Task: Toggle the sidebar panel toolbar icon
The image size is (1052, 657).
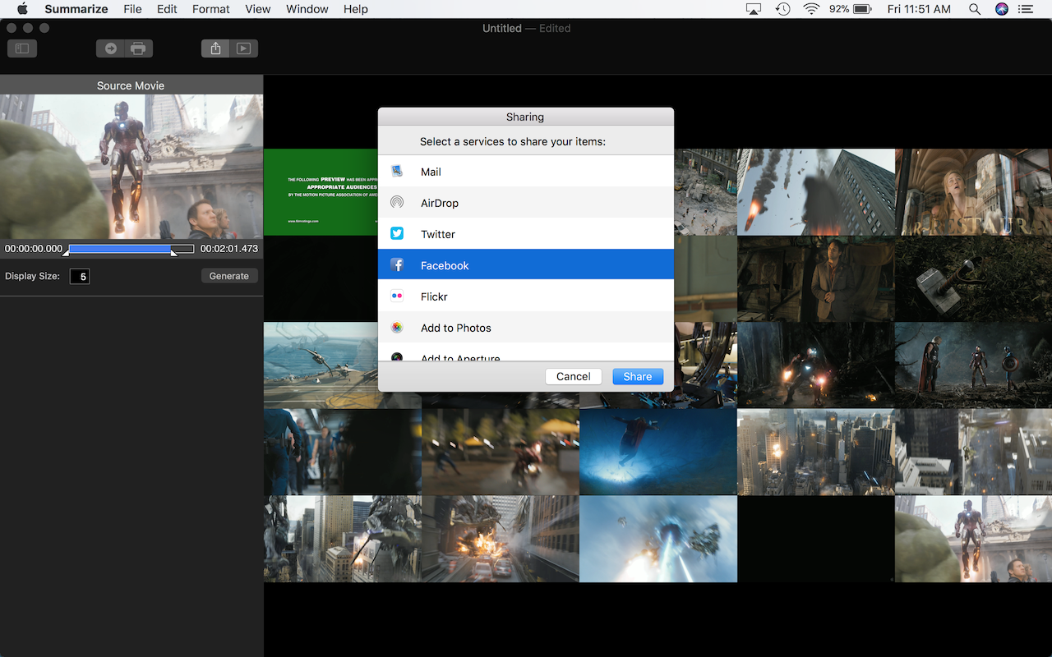Action: [22, 48]
